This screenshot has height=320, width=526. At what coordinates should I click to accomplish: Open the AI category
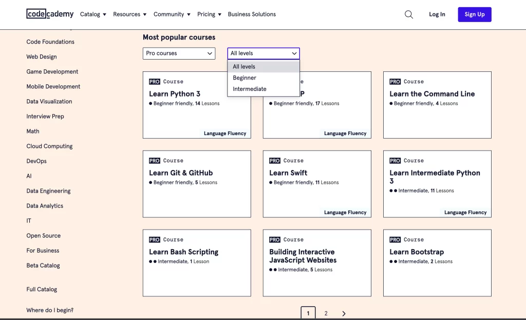pyautogui.click(x=29, y=176)
